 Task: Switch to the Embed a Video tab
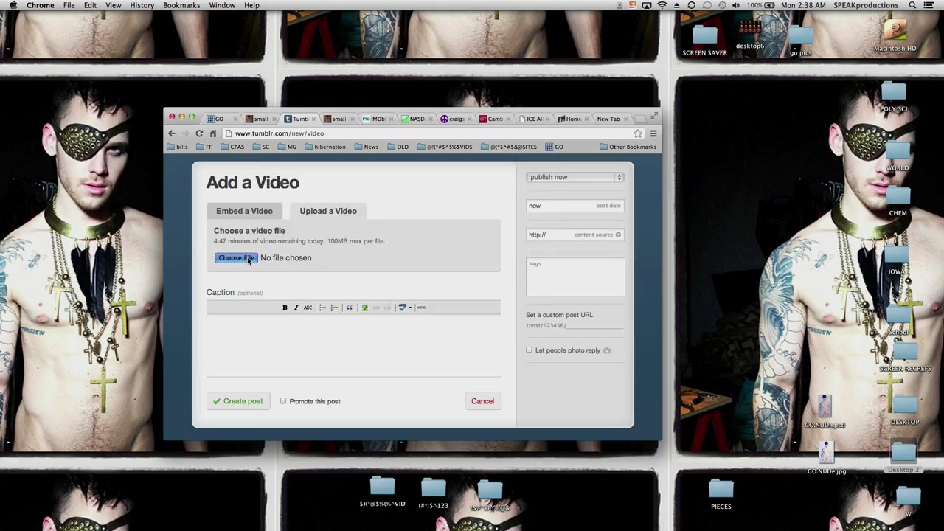[x=244, y=211]
